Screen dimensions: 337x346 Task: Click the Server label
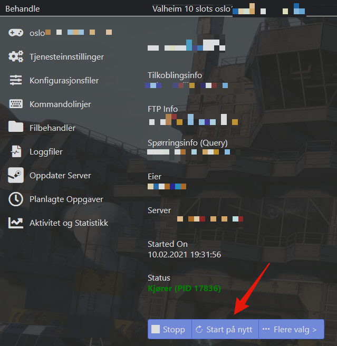pos(159,210)
